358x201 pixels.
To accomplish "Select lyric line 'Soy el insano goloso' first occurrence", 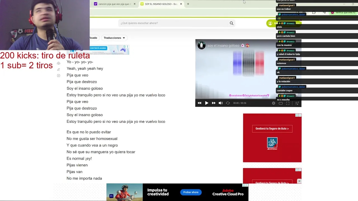I will click(84, 88).
